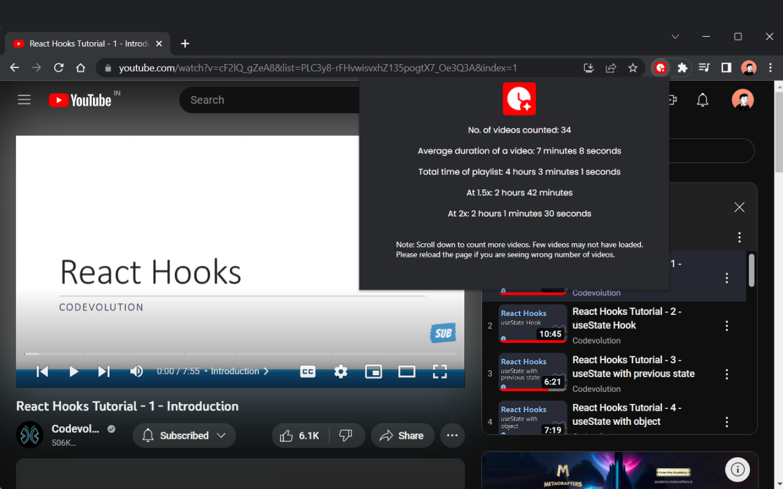
Task: Click the extension popup clock logo
Action: [519, 99]
